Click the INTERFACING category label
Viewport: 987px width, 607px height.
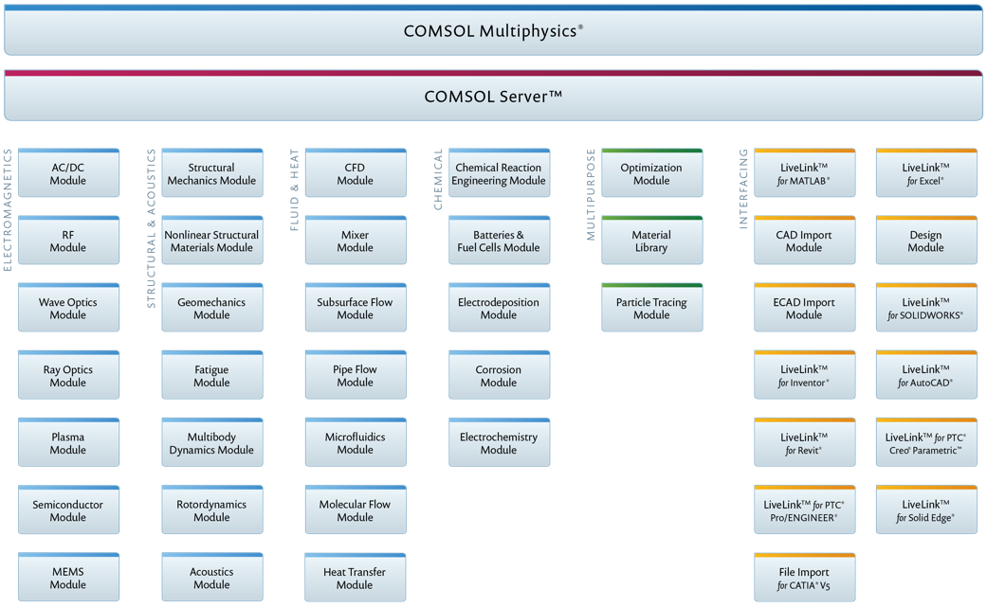(x=743, y=188)
